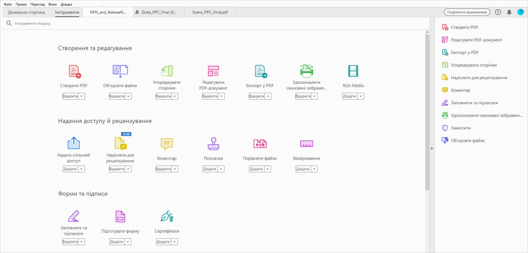The height and width of the screenshot is (253, 528).
Task: Open the Сертифікати pen nib icon
Action: (x=167, y=216)
